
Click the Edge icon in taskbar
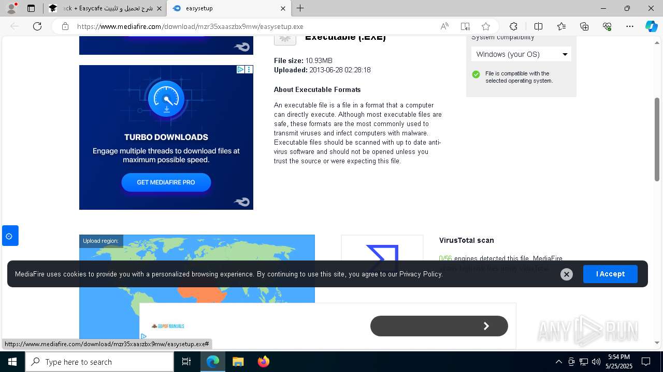point(213,362)
